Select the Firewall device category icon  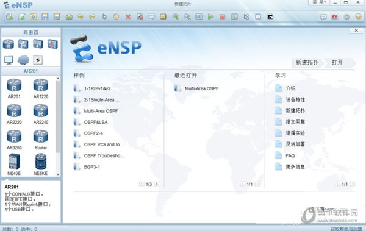coord(52,44)
